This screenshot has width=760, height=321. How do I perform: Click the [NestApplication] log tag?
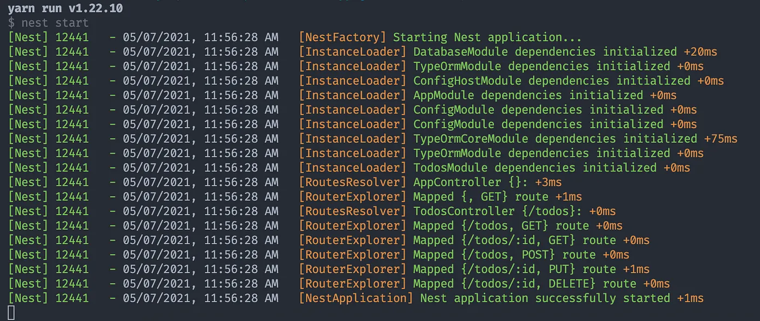point(356,298)
